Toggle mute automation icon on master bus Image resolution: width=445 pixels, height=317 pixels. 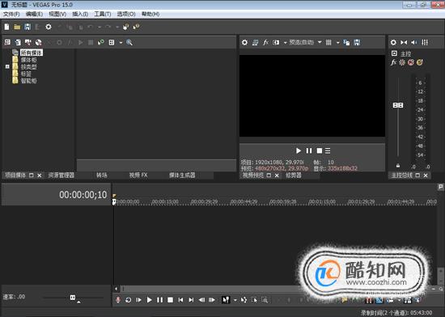411,62
